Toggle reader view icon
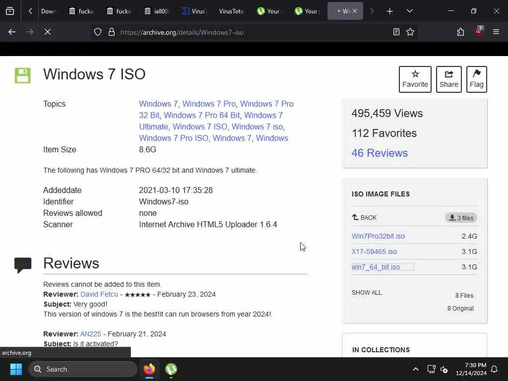This screenshot has height=381, width=508. pos(396,32)
